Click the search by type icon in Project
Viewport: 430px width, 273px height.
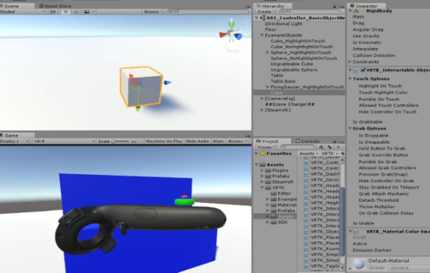click(321, 147)
